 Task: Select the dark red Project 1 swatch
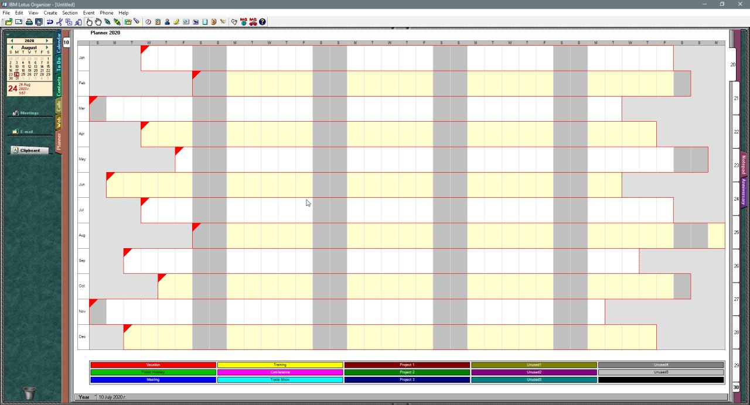pos(407,365)
